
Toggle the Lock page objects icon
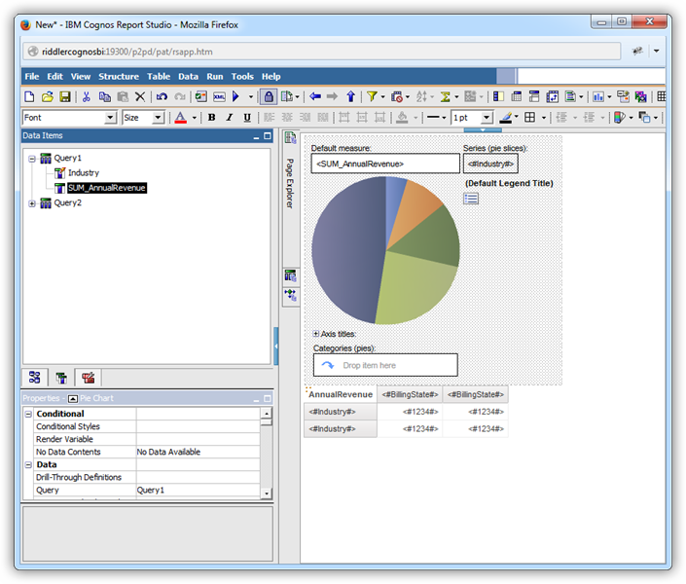[x=269, y=96]
